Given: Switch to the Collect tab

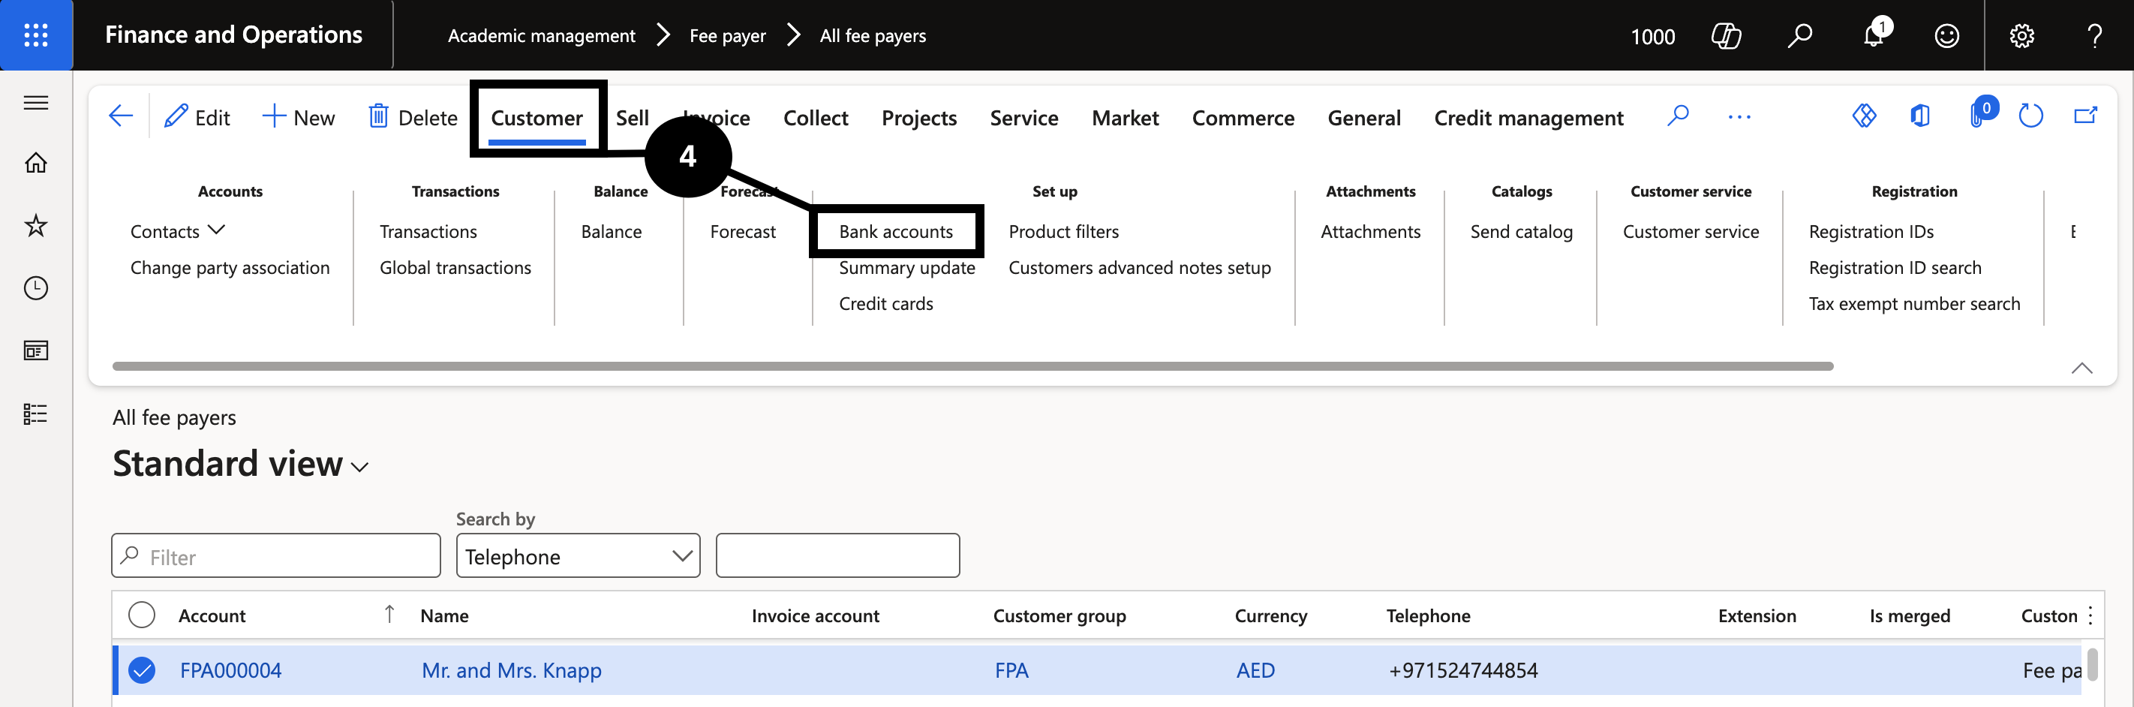Looking at the screenshot, I should pyautogui.click(x=815, y=118).
